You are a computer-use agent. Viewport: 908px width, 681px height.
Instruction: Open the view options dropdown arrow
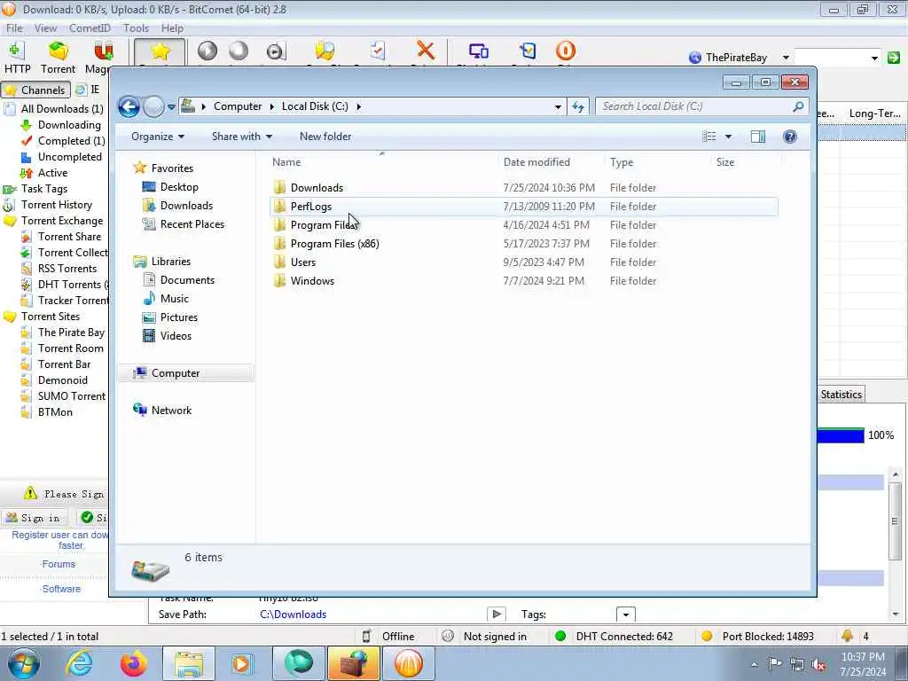point(729,137)
